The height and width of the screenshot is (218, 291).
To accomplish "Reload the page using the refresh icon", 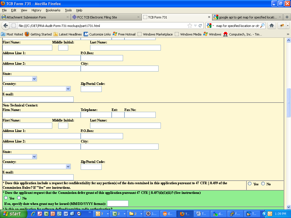I will pos(200,26).
